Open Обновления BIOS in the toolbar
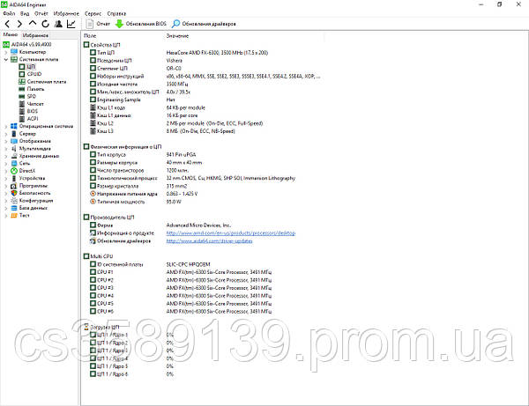 point(141,24)
